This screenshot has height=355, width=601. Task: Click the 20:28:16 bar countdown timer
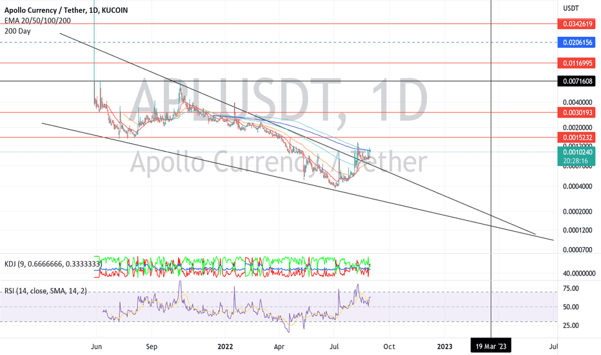tap(576, 161)
